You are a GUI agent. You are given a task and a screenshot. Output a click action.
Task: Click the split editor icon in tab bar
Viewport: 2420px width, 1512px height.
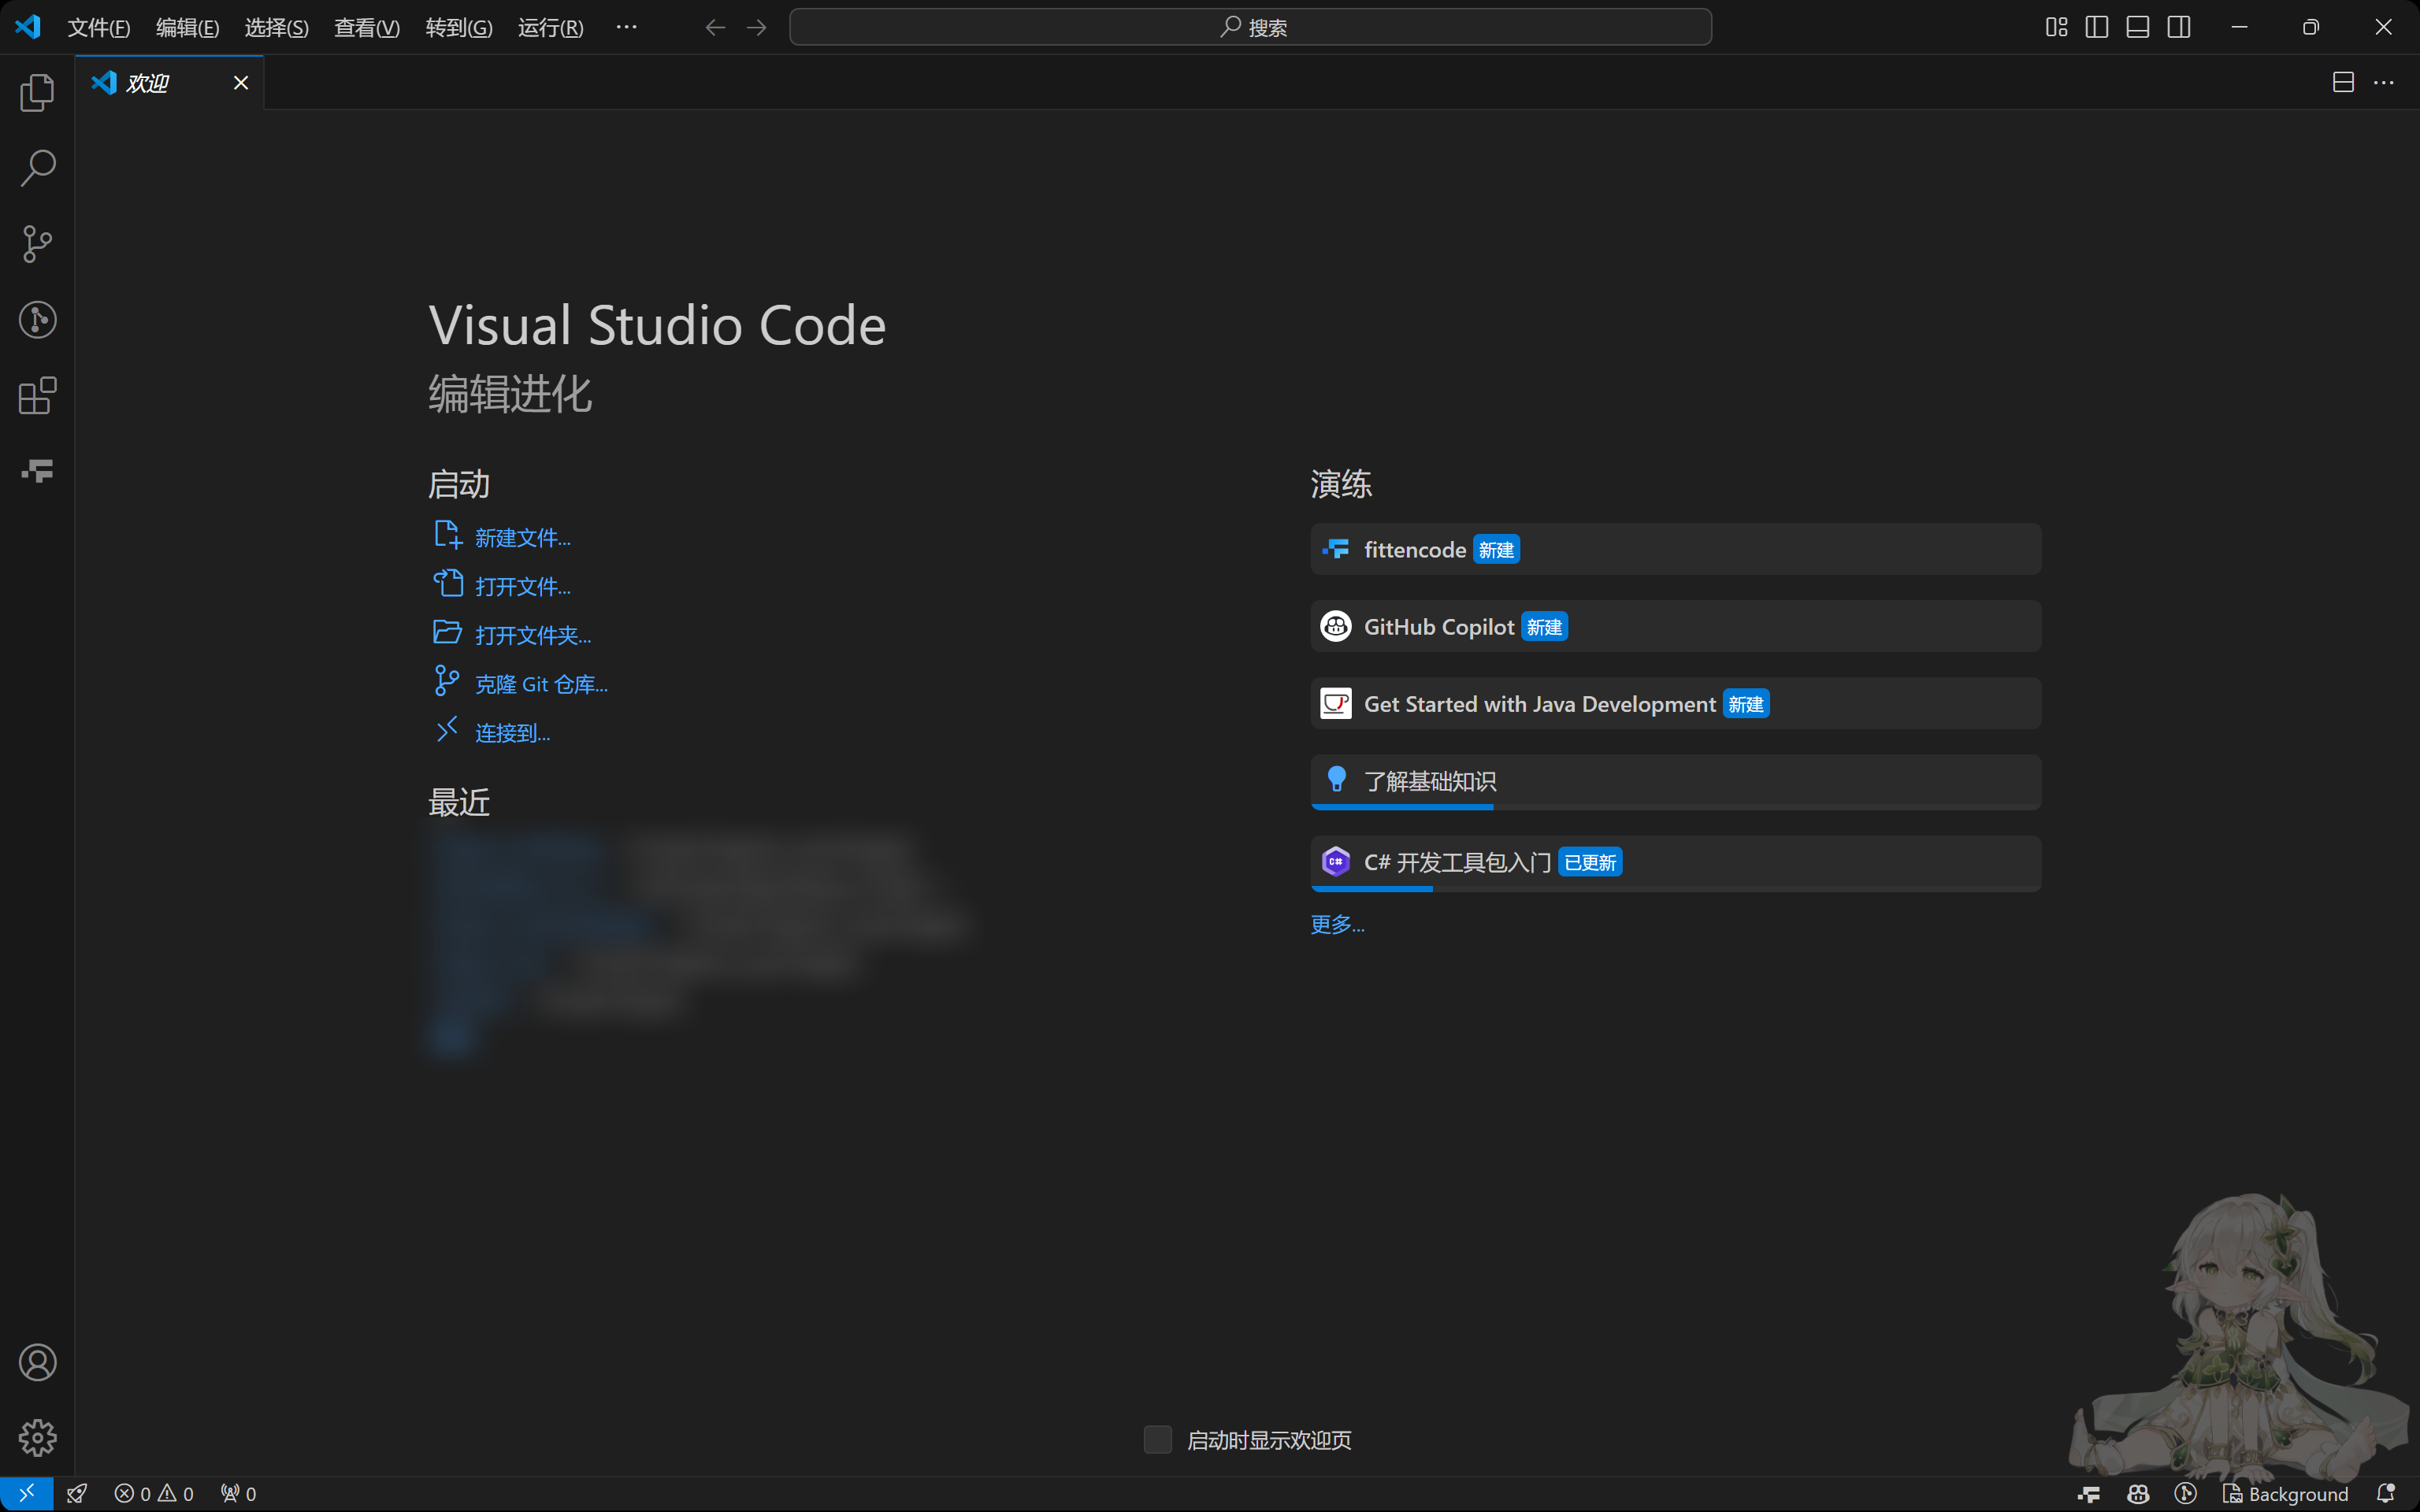coord(2343,82)
